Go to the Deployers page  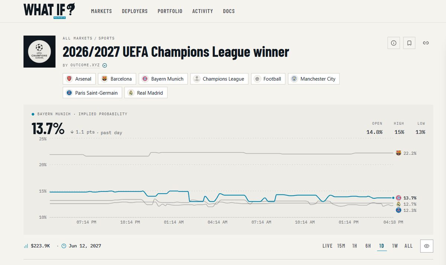[x=135, y=11]
